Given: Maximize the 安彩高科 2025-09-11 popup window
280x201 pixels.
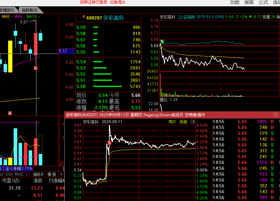Looking at the screenshot, I should coord(275,115).
